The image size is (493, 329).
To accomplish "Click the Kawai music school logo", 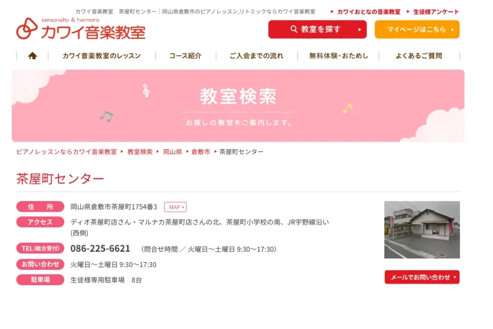I will coord(81,29).
